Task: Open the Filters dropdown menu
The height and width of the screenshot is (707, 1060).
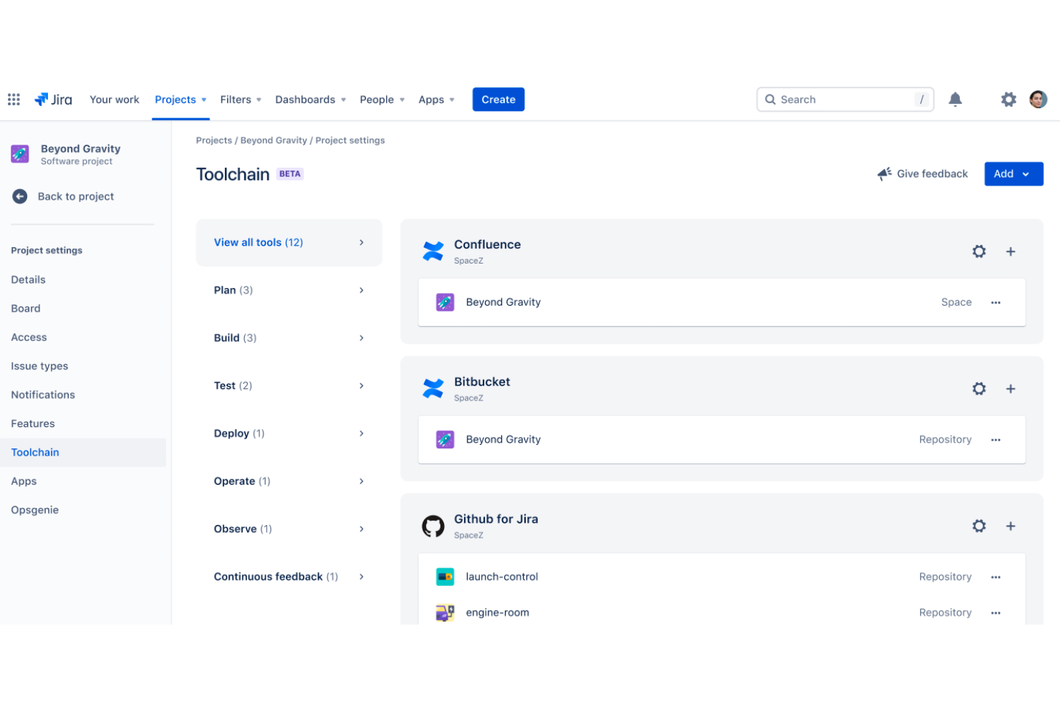Action: 241,100
